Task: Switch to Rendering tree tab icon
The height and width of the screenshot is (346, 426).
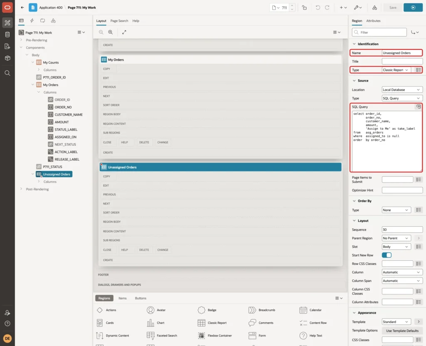Action: 21,21
